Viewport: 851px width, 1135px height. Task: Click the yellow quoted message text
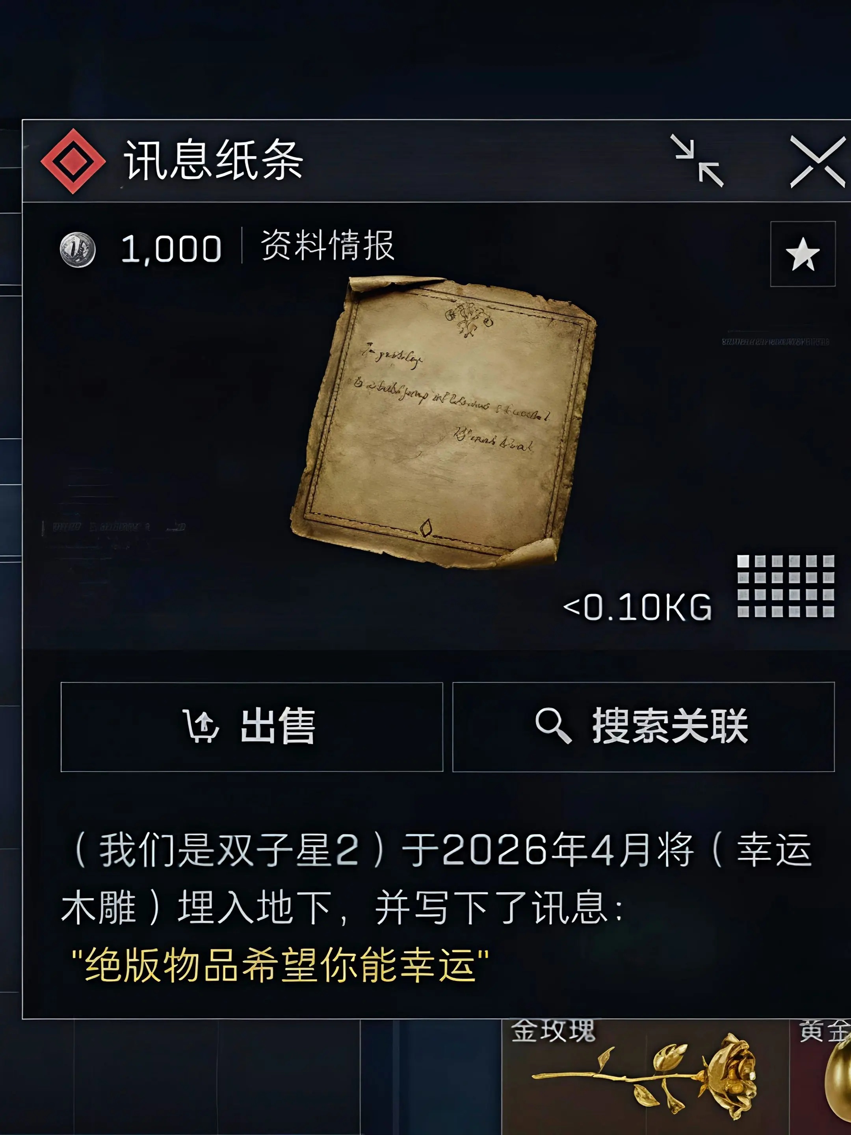(x=280, y=965)
